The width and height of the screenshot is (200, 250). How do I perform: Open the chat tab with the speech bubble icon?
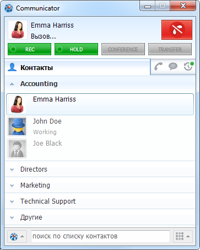(x=173, y=67)
